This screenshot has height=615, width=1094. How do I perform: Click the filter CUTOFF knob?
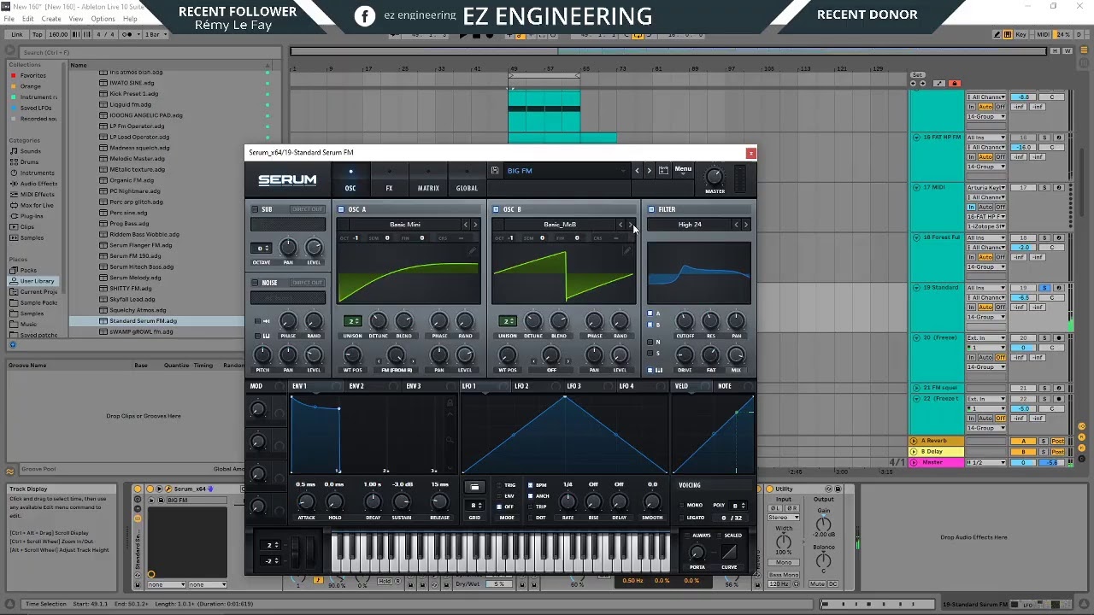click(x=685, y=321)
